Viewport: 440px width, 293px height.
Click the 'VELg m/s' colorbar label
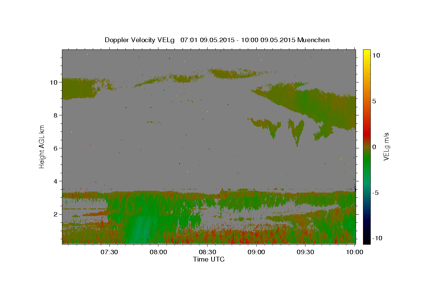(386, 146)
